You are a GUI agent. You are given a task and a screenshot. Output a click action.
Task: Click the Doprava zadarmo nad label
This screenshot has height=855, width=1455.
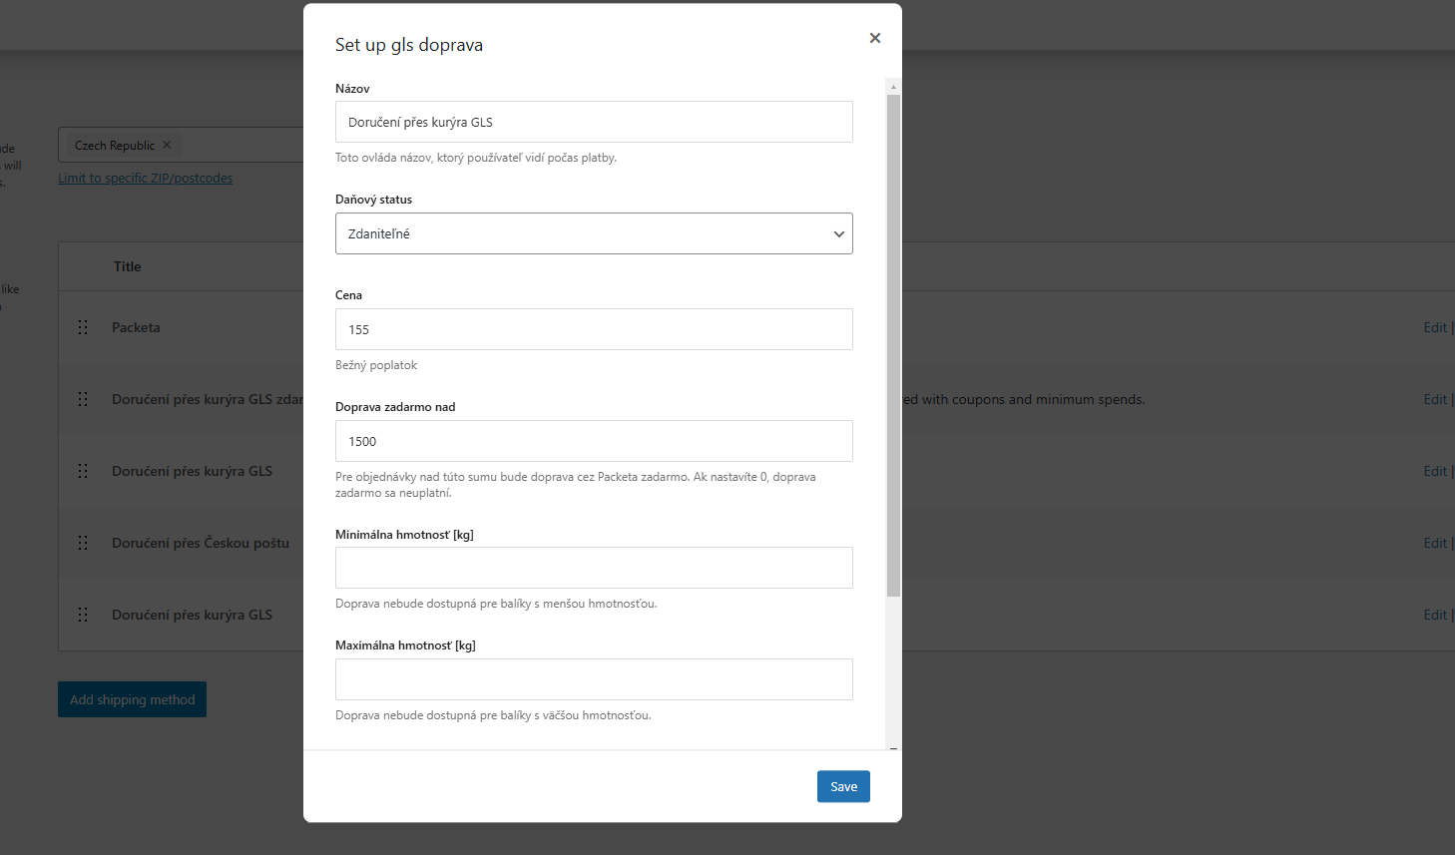coord(395,407)
